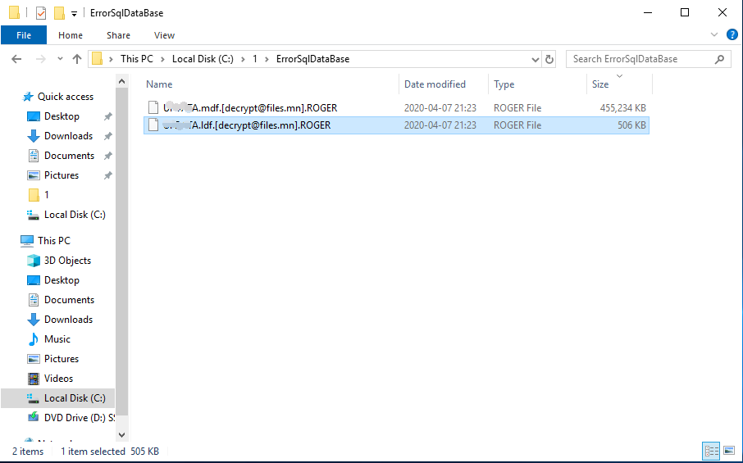The width and height of the screenshot is (743, 463).
Task: Open the Customize Quick Access Toolbar dropdown
Action: [74, 14]
